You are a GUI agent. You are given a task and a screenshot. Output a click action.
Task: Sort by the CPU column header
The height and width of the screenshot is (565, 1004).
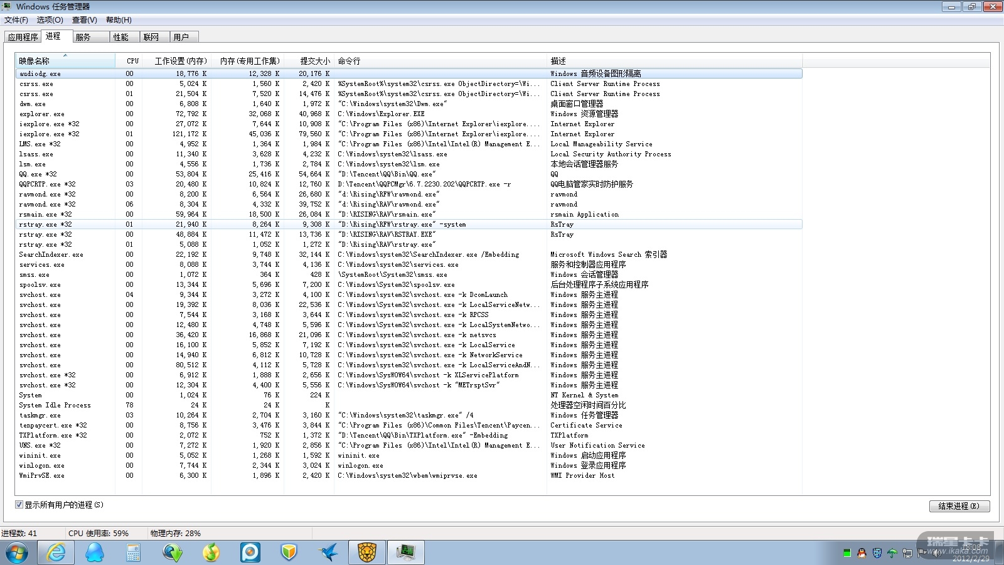tap(129, 61)
